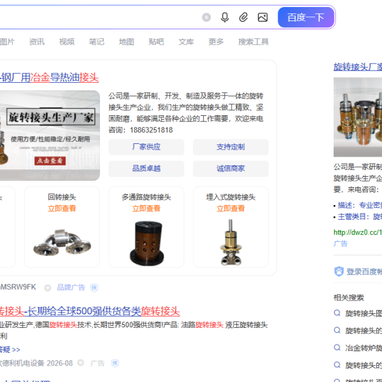Open the 埋入式旋转接头 product image
The image size is (382, 382).
[230, 242]
